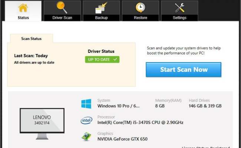Click the 34921F4 model number

(42, 123)
